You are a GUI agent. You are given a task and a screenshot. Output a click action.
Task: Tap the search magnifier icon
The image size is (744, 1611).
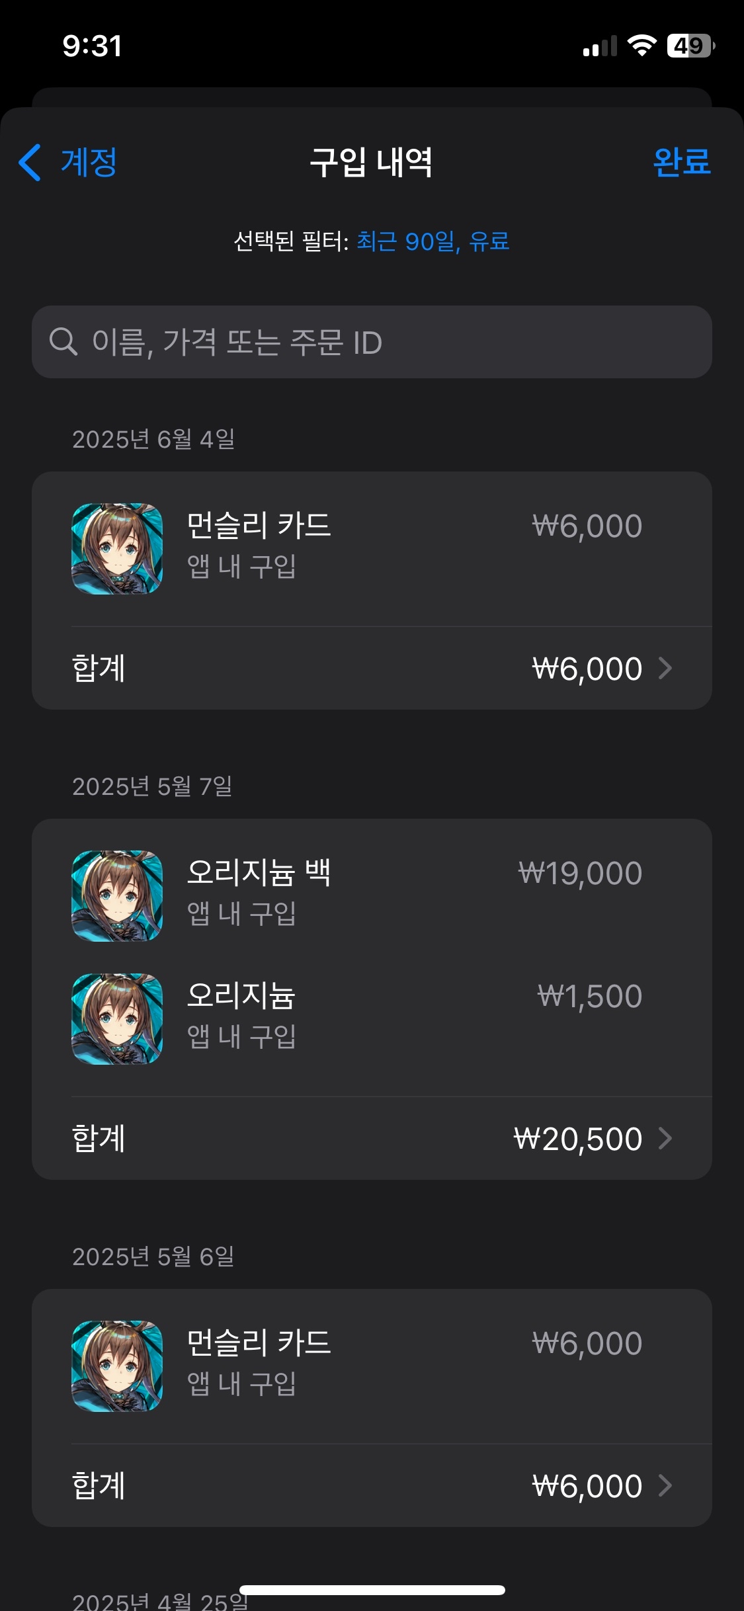(63, 342)
